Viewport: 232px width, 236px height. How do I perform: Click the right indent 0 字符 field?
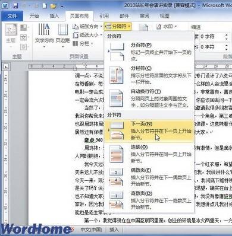point(211,47)
